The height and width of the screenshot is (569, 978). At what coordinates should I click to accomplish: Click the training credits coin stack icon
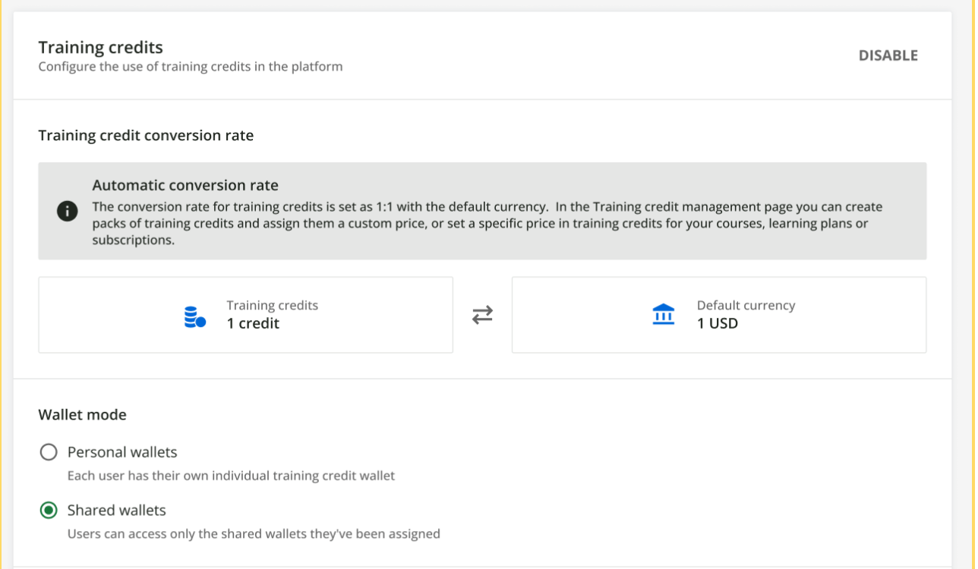tap(195, 316)
